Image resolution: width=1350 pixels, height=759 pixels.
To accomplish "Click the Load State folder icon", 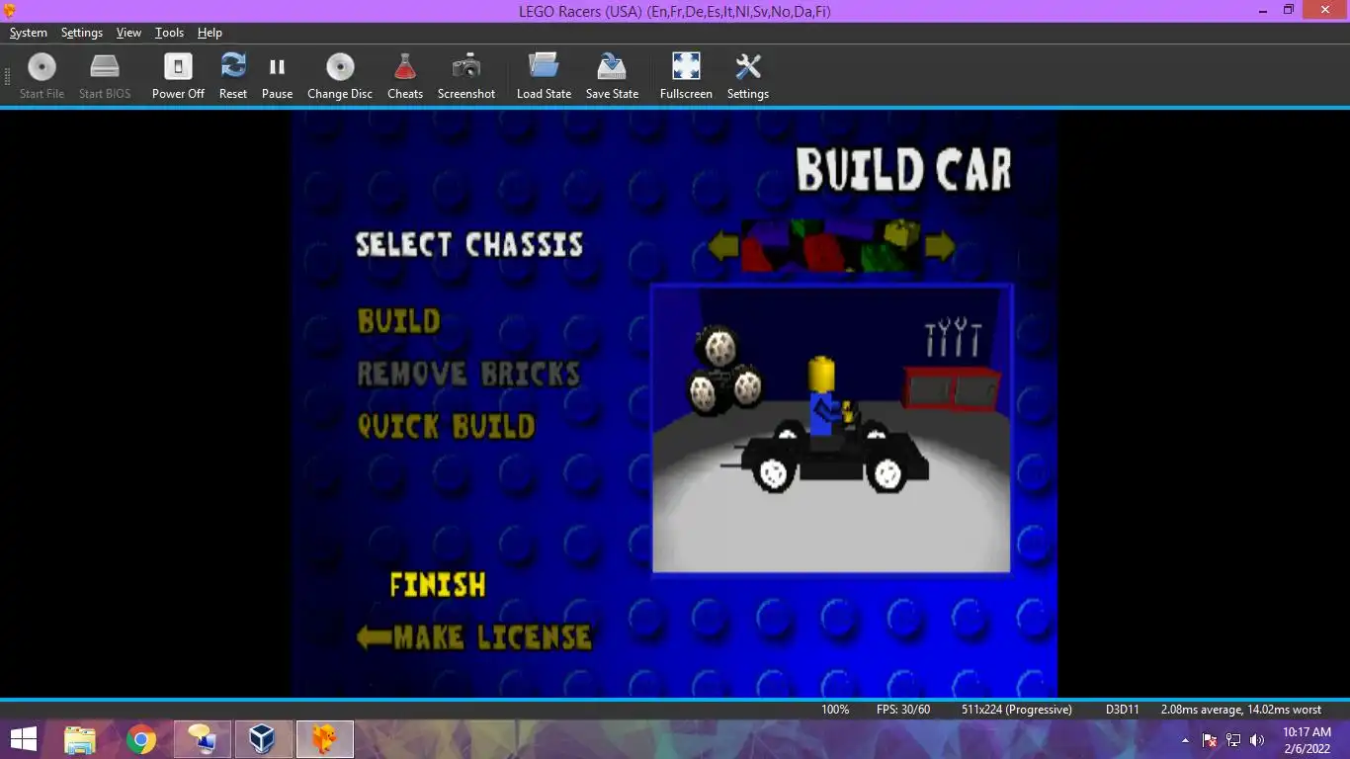I will (x=544, y=66).
